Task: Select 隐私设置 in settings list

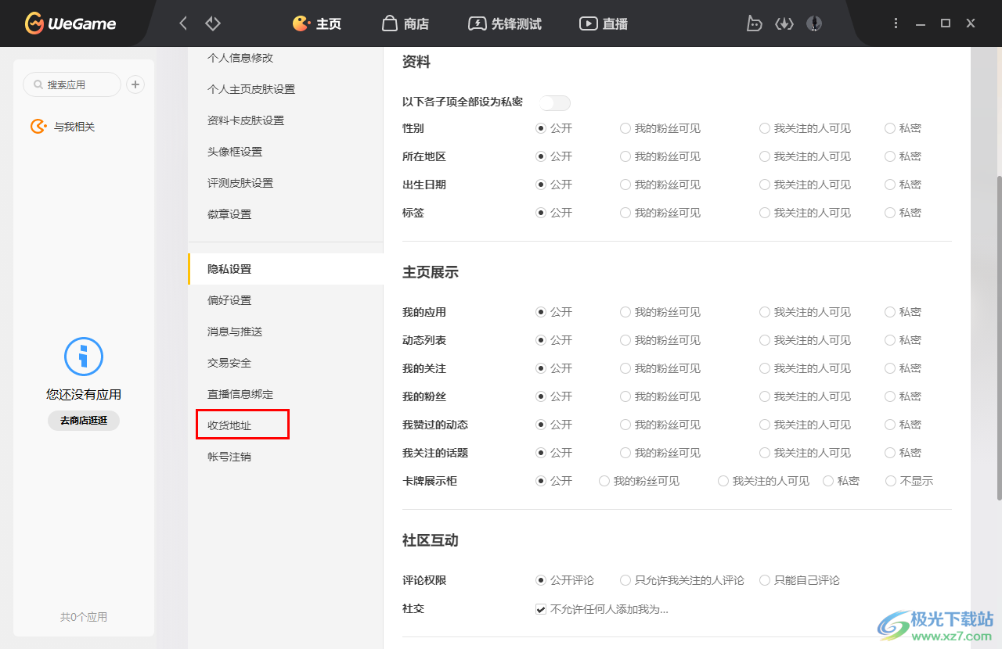Action: (x=286, y=269)
